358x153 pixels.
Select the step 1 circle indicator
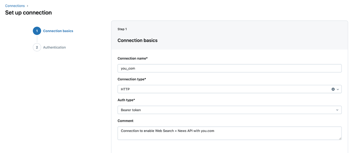37,31
